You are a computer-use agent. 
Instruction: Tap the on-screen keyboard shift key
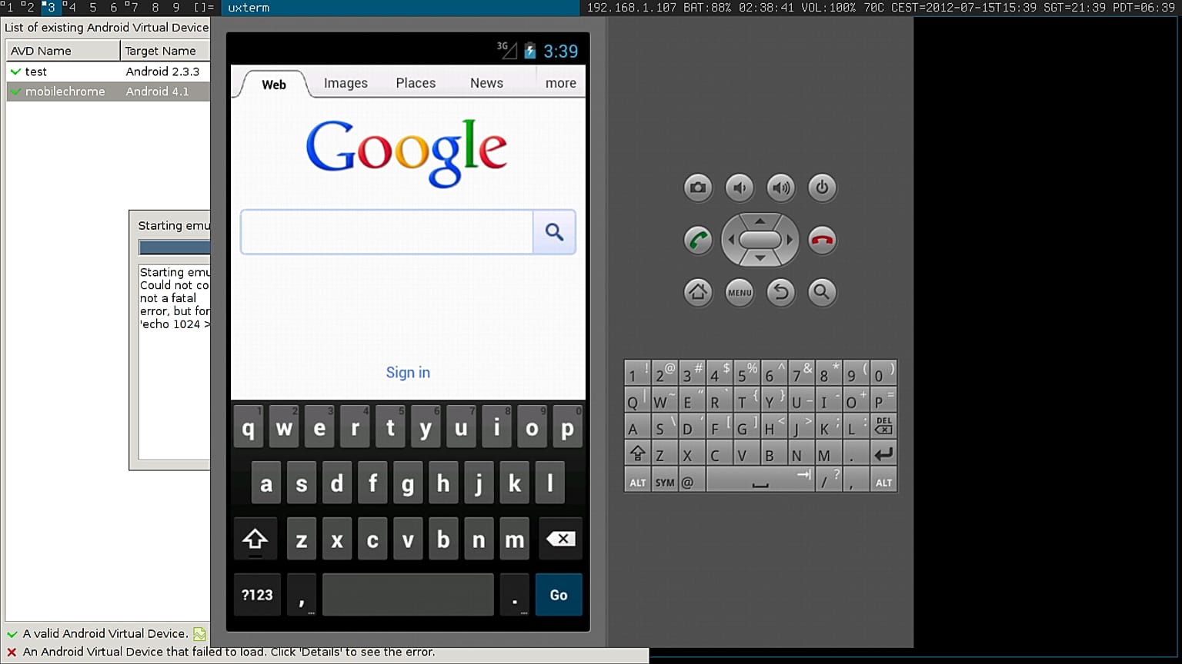[255, 539]
